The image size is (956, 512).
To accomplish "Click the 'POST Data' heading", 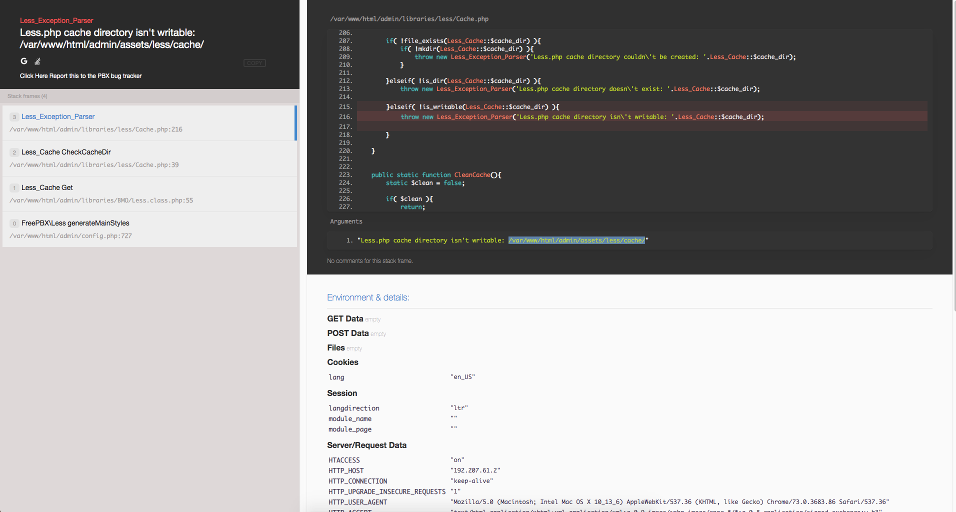I will point(348,333).
